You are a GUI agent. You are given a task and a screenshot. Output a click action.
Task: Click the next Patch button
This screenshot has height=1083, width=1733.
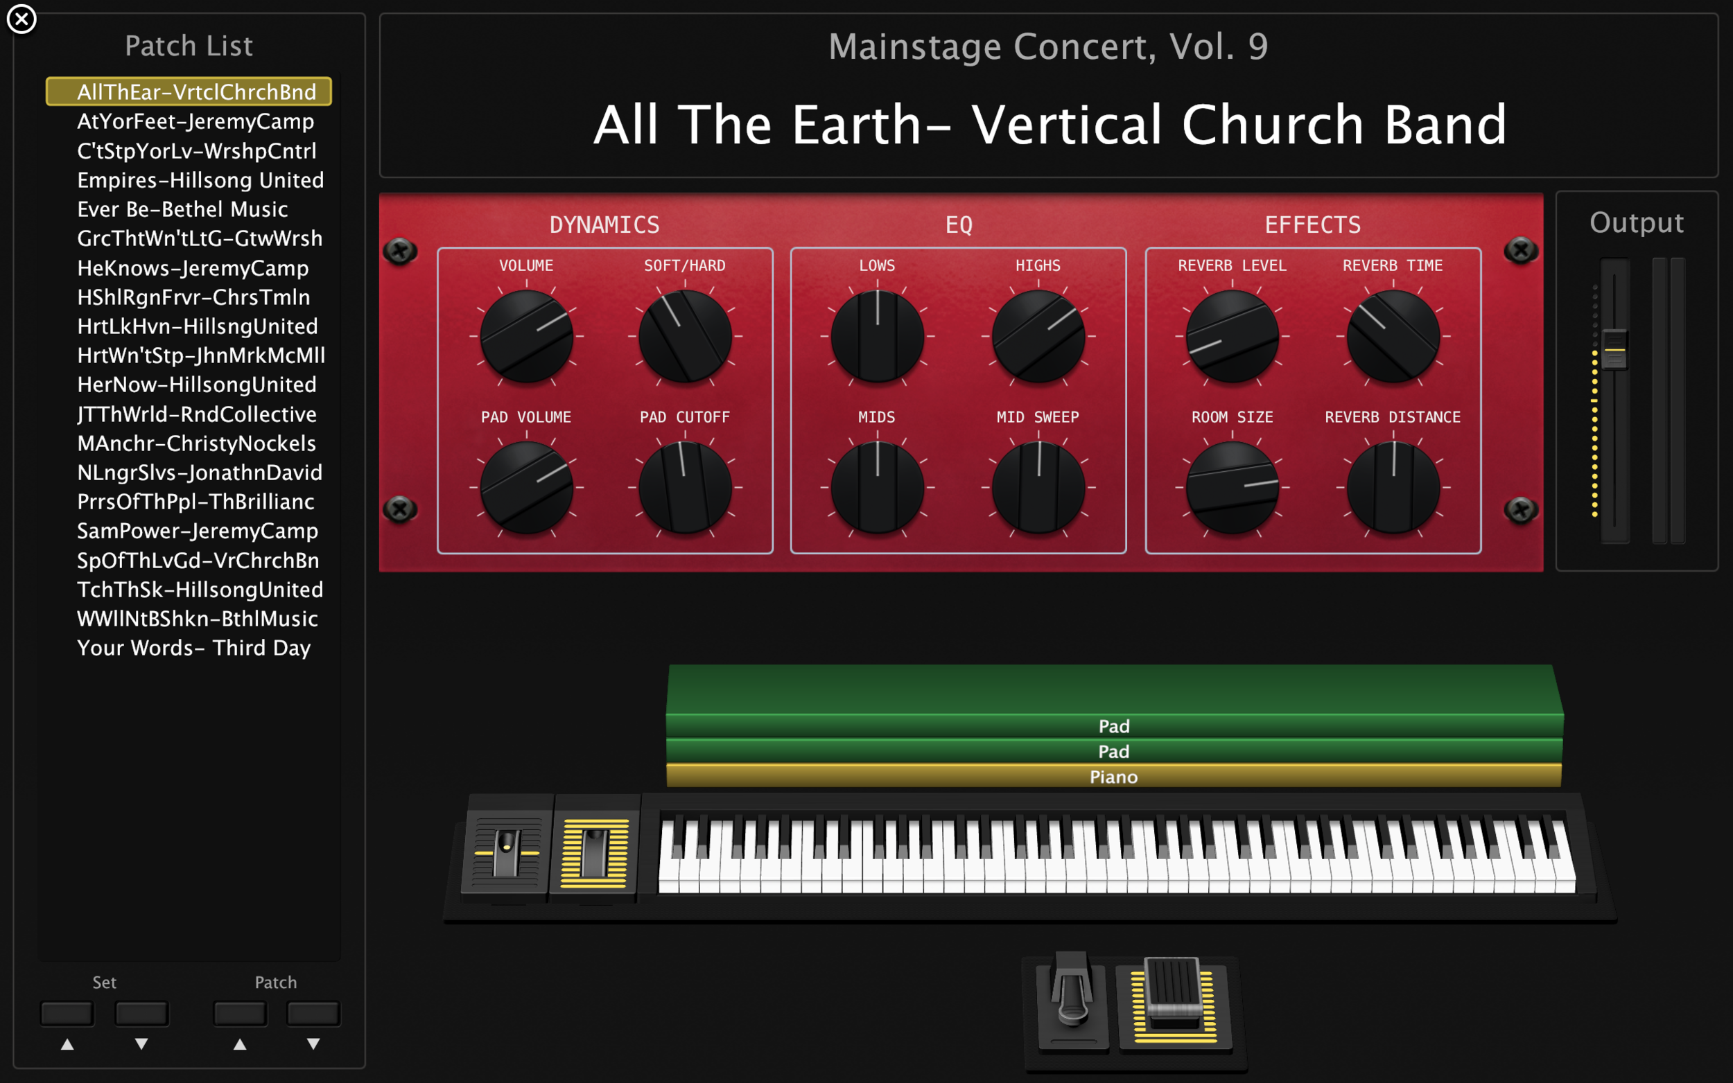[x=314, y=1014]
